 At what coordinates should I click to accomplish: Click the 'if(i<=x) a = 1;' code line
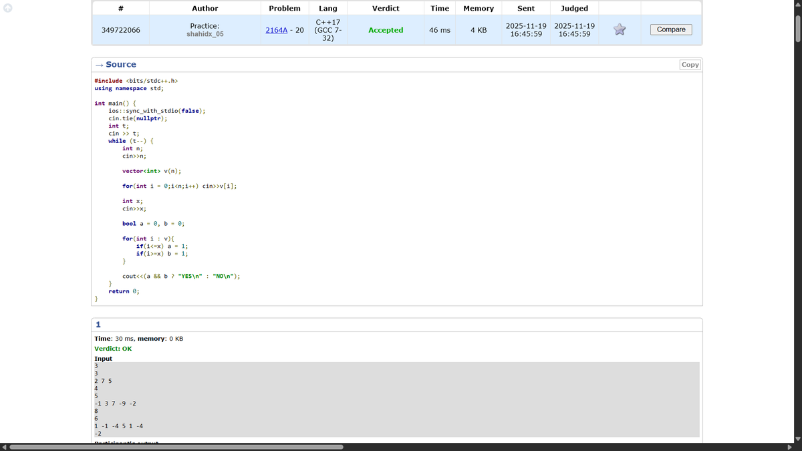click(x=162, y=246)
